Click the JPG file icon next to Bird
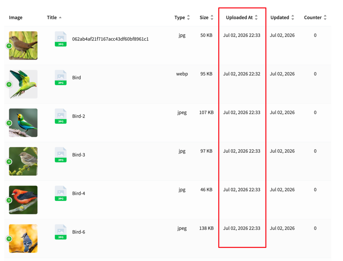The width and height of the screenshot is (343, 261). pos(61,78)
